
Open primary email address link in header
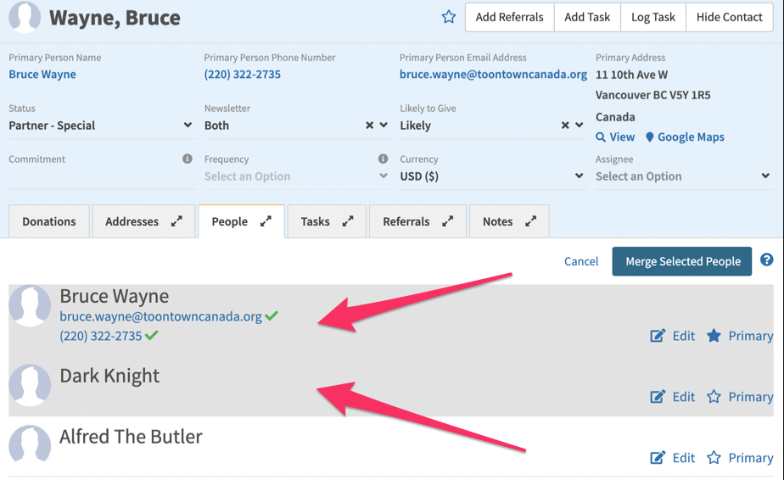click(493, 75)
